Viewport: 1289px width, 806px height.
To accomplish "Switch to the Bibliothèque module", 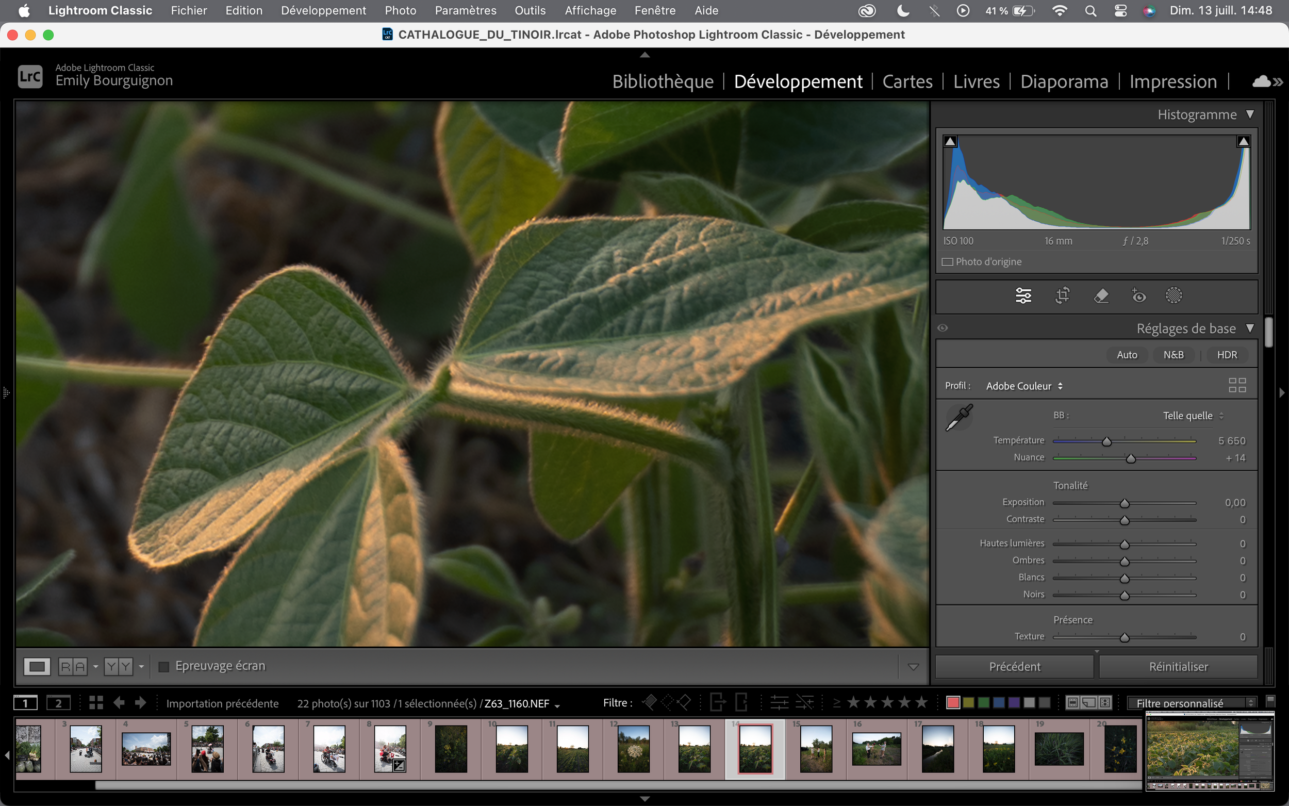I will pos(663,81).
